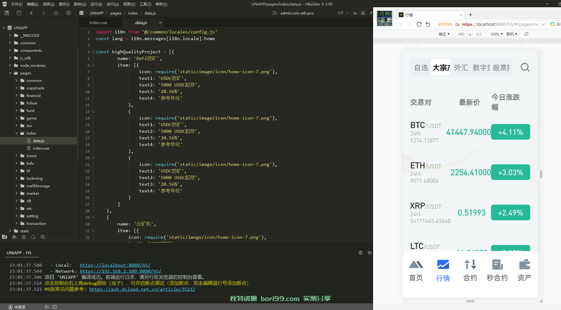The height and width of the screenshot is (310, 561).
Task: Close the data.js editor tab
Action: 160,23
